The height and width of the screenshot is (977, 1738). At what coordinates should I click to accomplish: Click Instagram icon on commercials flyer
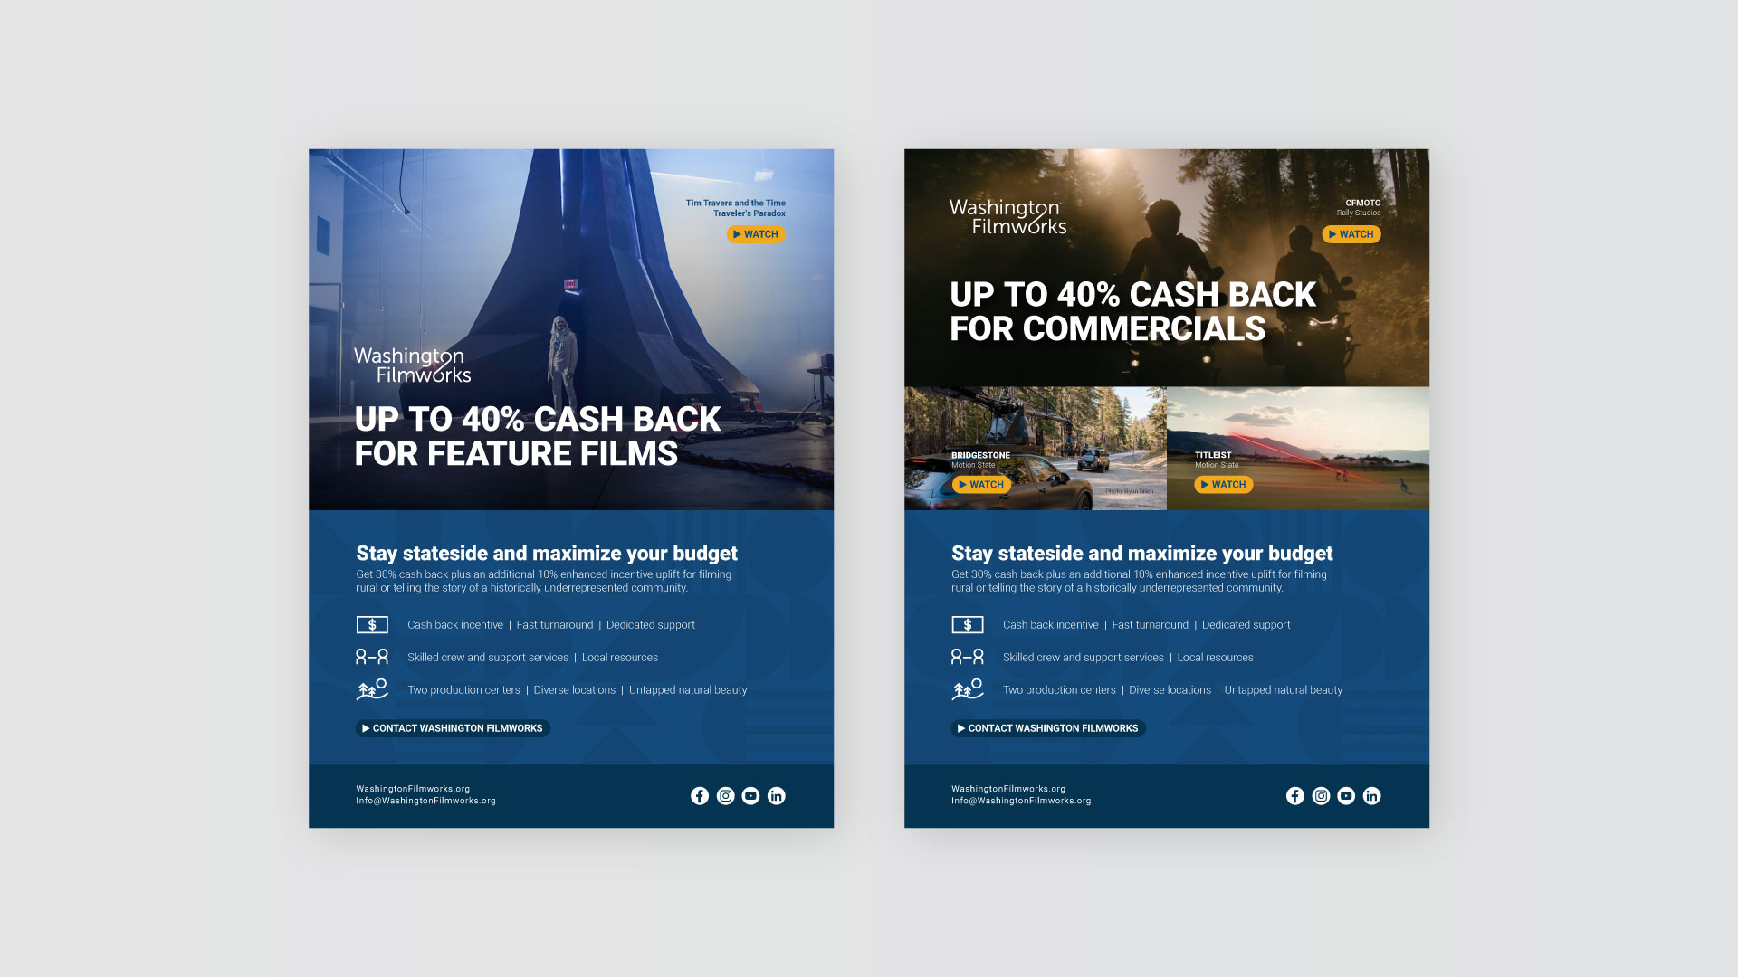(x=1321, y=796)
